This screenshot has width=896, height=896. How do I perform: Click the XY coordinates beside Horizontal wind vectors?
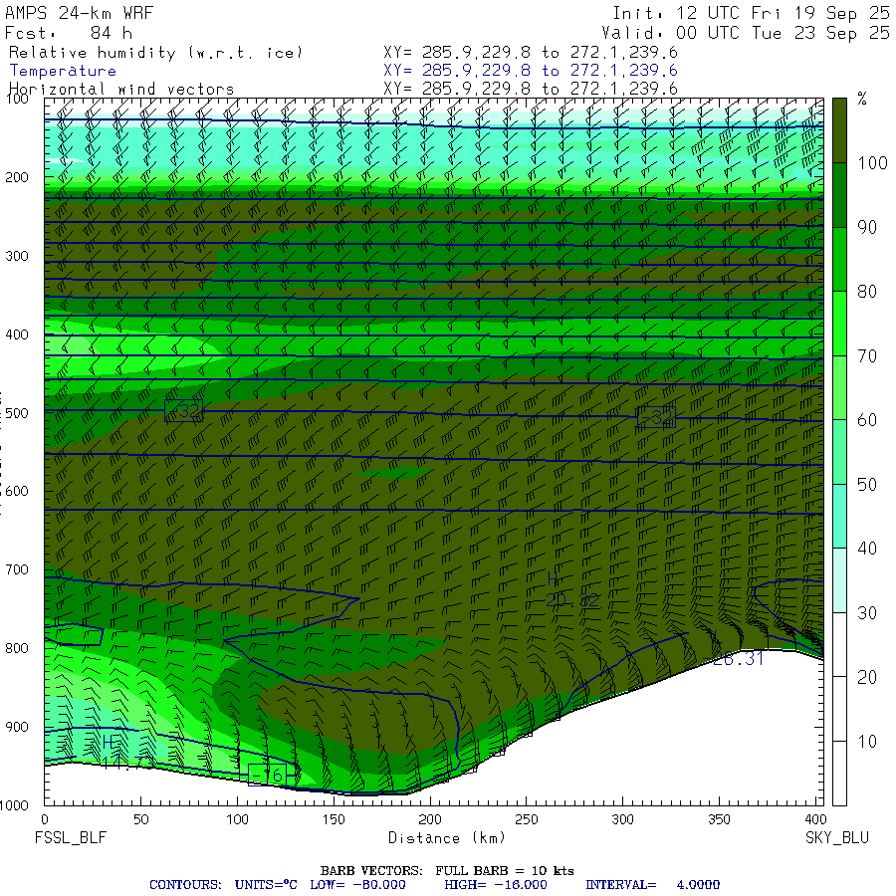pos(531,89)
